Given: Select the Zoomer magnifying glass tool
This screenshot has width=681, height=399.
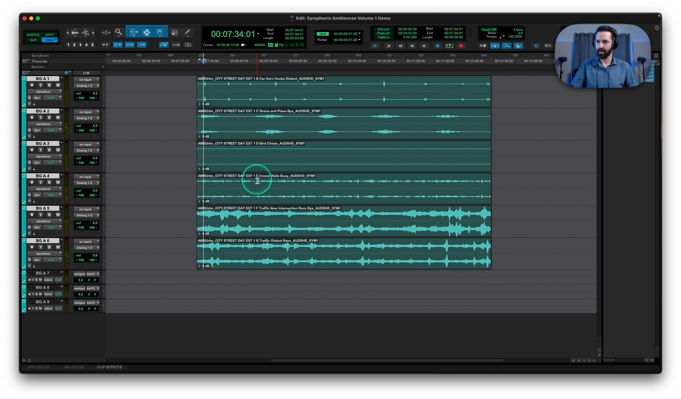Looking at the screenshot, I should click(119, 32).
